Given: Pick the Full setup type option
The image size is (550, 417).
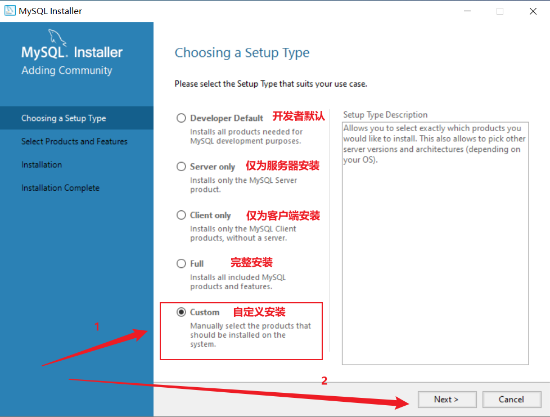Looking at the screenshot, I should [181, 263].
